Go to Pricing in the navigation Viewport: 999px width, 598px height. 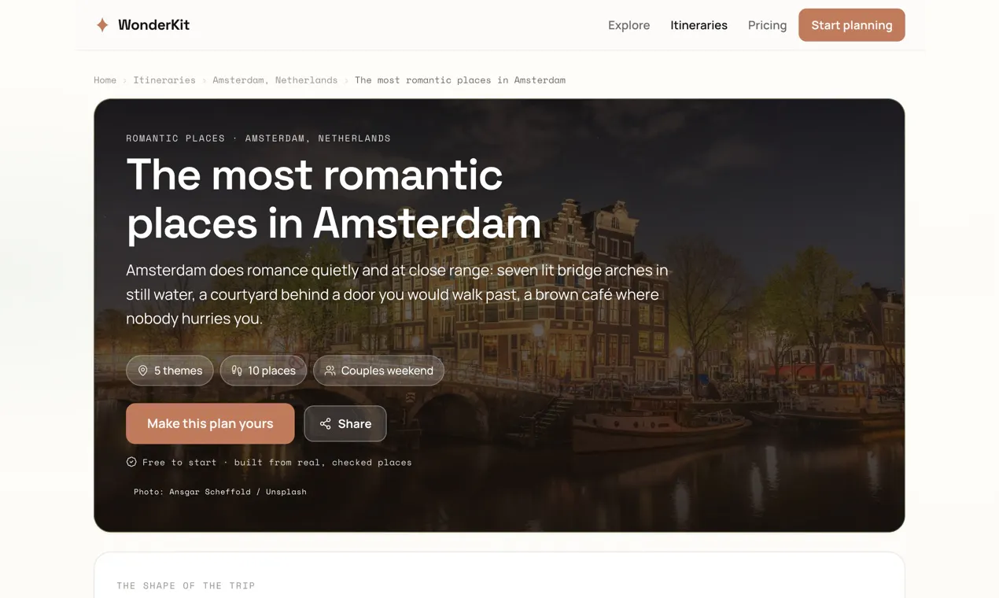[768, 25]
